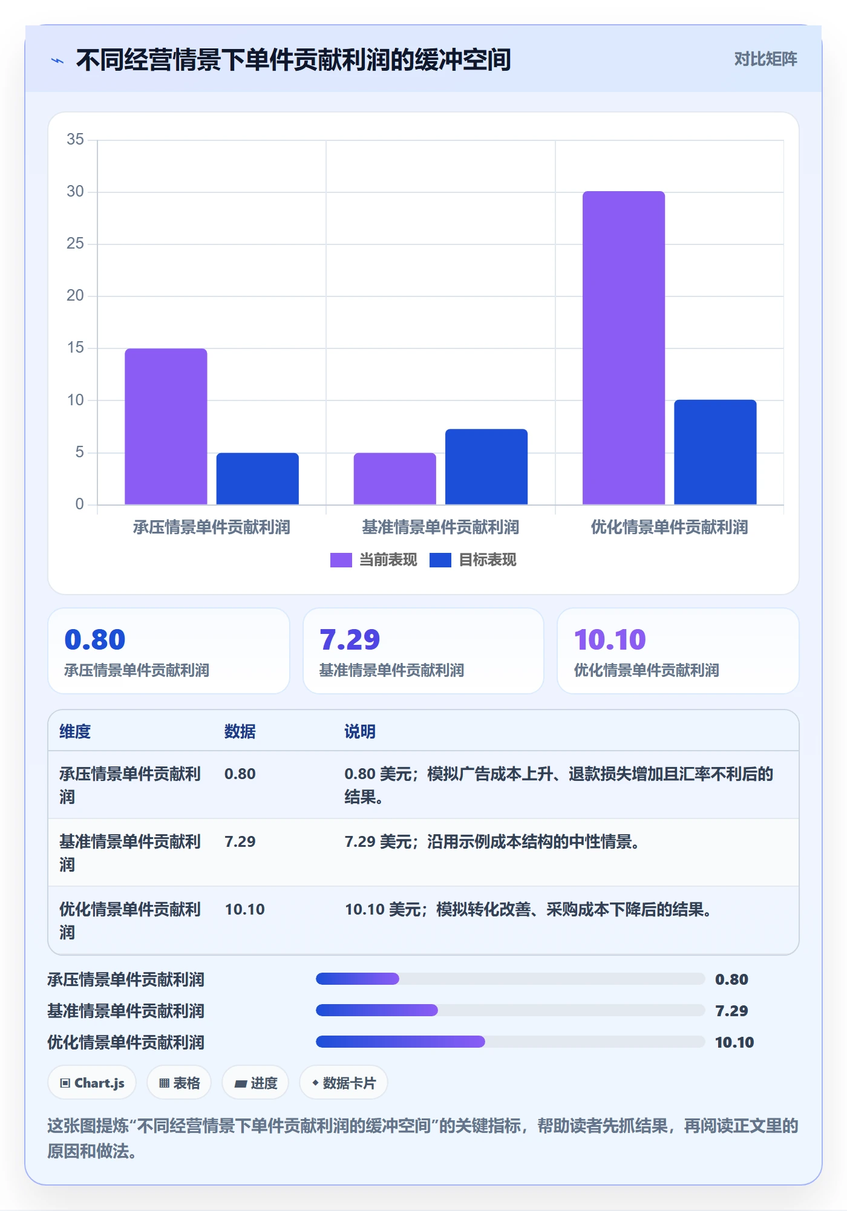Click the table description "7.29 美元；沿用示例成本结构的中性情景。"
This screenshot has height=1211, width=847.
(492, 841)
